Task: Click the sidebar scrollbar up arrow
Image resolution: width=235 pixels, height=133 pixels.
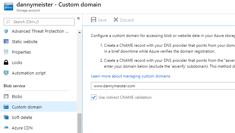Action: pyautogui.click(x=79, y=32)
